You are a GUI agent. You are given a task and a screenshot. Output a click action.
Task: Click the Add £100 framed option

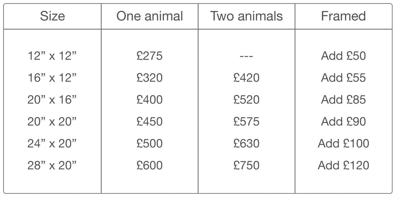[x=343, y=144]
